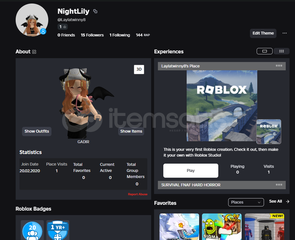
Task: Open the Places favorites dropdown
Action: (x=246, y=202)
